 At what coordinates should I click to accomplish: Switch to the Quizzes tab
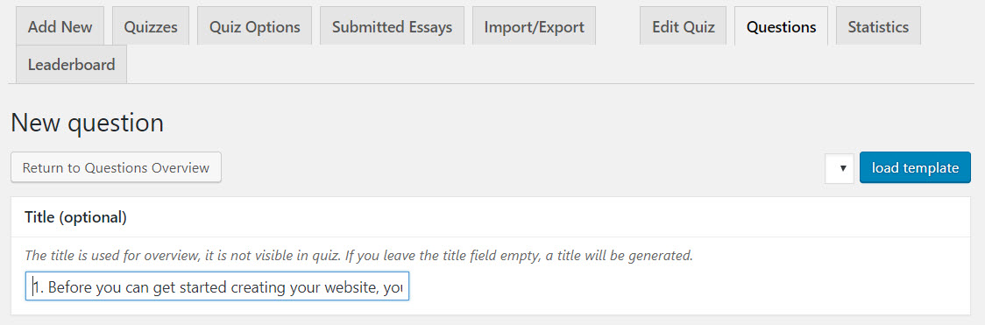point(151,26)
